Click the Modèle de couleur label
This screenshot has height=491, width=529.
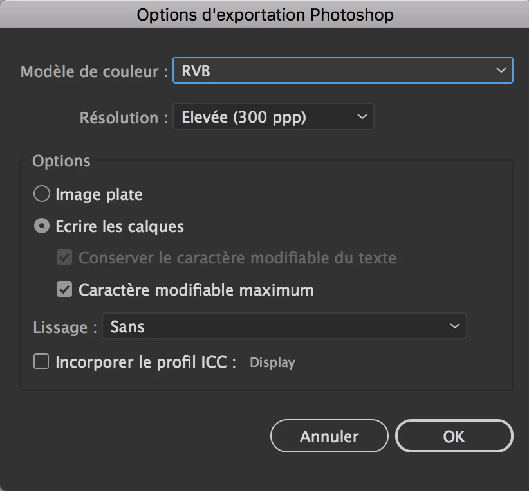[89, 71]
